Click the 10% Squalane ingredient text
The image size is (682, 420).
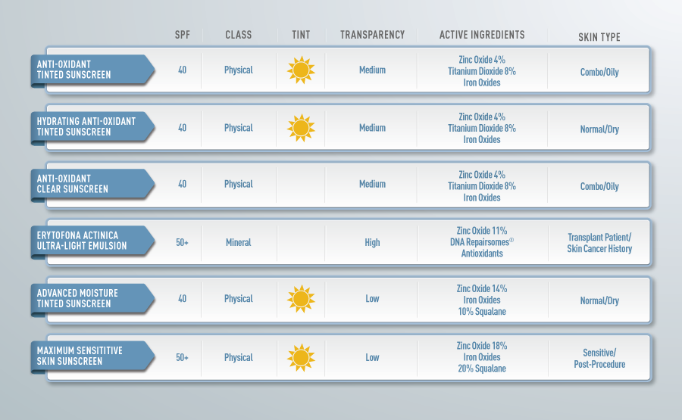click(482, 312)
